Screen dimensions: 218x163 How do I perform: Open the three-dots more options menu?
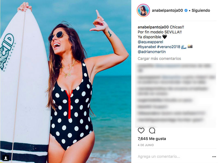coord(214,157)
